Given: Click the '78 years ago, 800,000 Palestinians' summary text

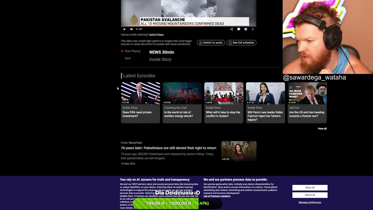Looking at the screenshot, I should 167,156.
